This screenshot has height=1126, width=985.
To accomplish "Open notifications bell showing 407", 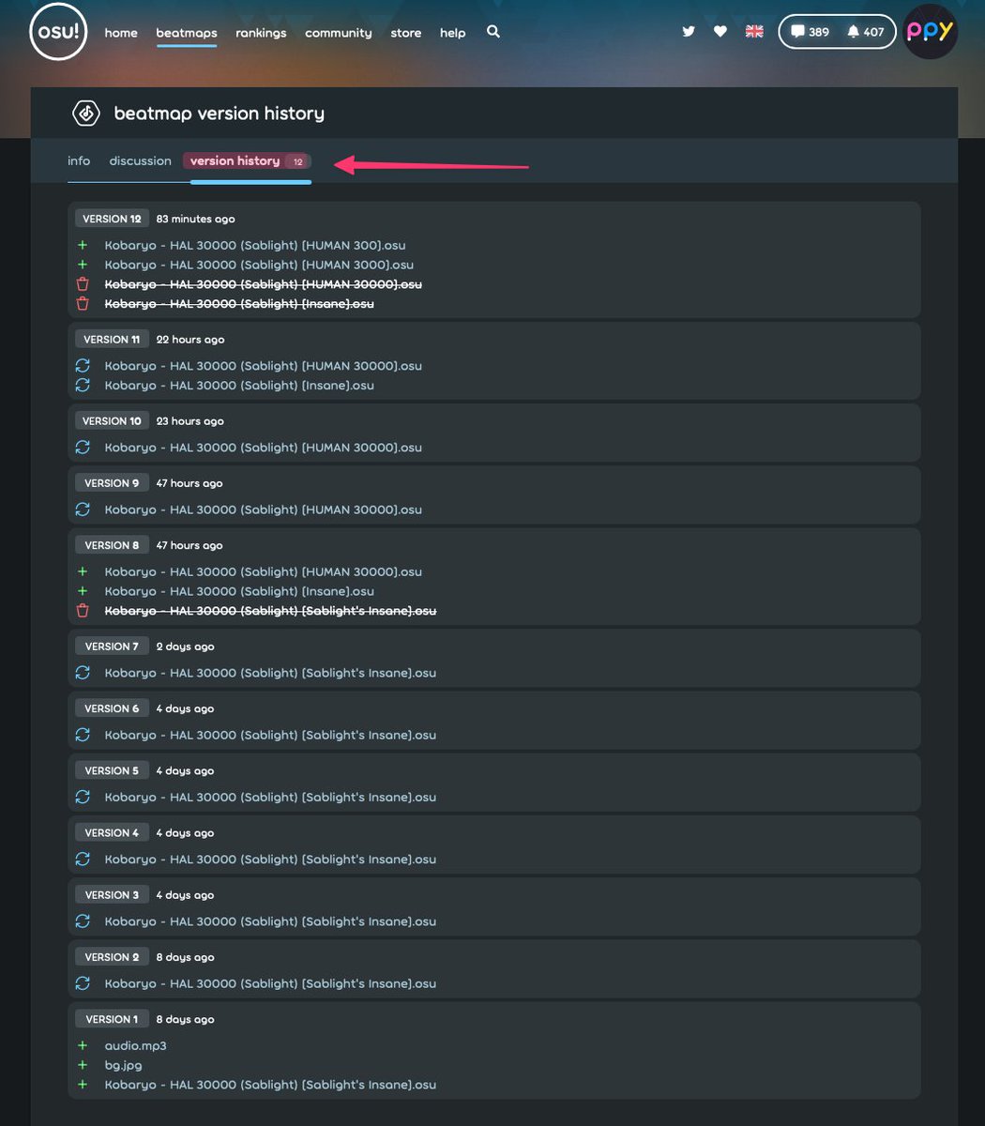I will click(x=865, y=32).
